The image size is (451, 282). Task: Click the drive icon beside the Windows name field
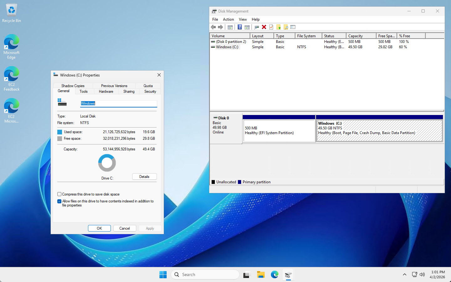point(62,102)
